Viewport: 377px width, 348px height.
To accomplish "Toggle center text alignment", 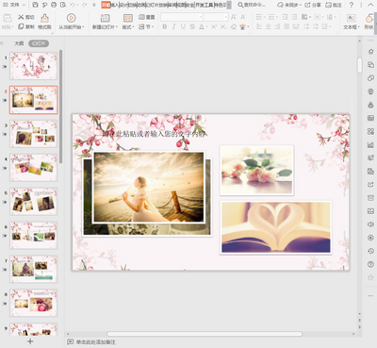I will [x=268, y=27].
